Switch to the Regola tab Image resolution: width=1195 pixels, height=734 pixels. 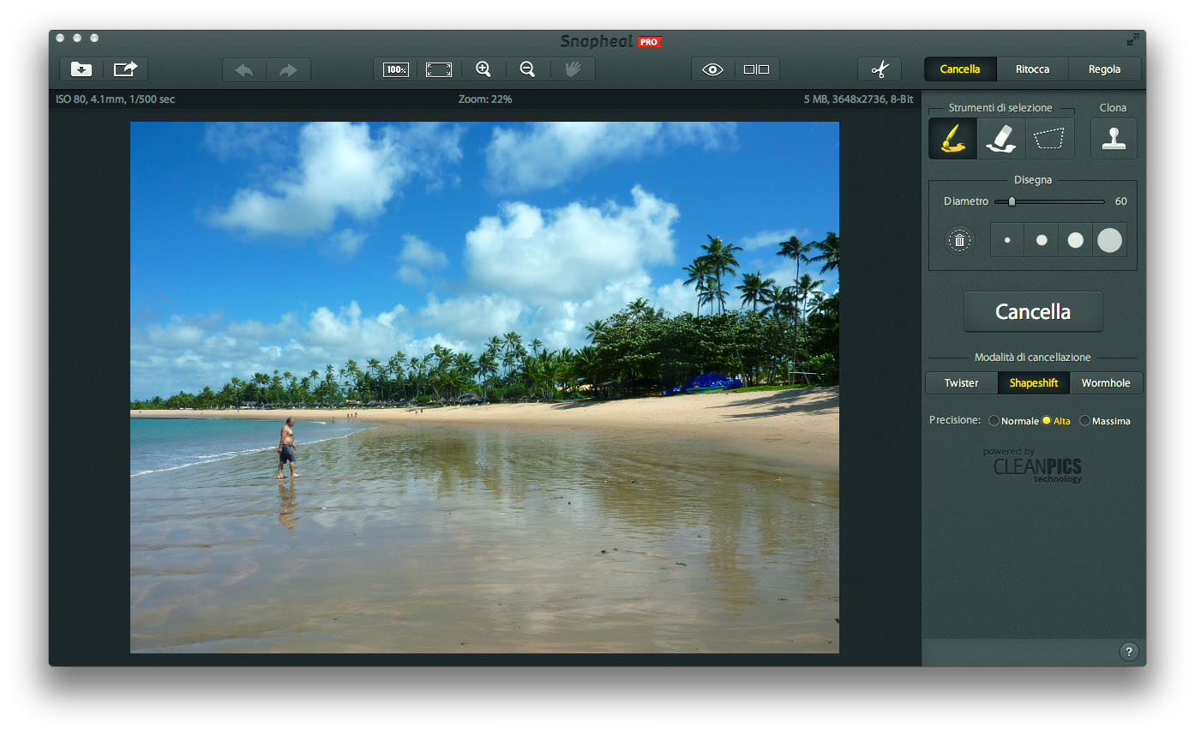click(1104, 69)
